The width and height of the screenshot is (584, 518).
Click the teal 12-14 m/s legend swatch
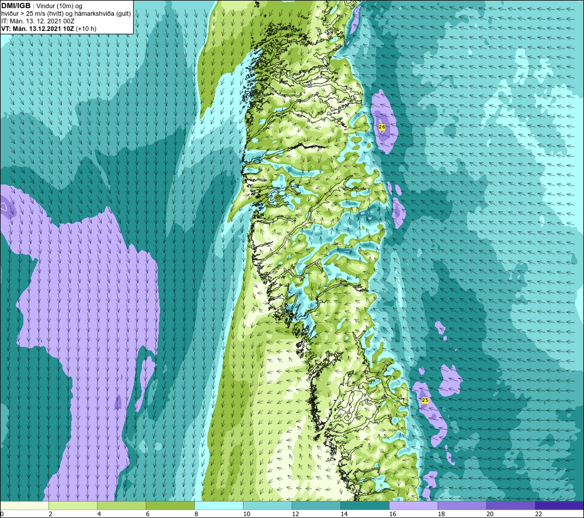(316, 505)
